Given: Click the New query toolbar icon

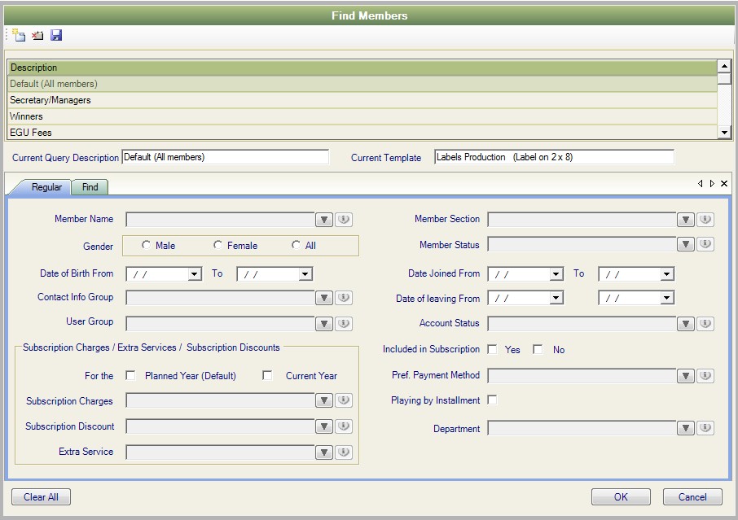Looking at the screenshot, I should 19,35.
